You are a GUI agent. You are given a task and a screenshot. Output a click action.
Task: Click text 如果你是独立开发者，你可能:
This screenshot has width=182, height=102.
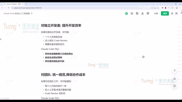tap(55, 32)
